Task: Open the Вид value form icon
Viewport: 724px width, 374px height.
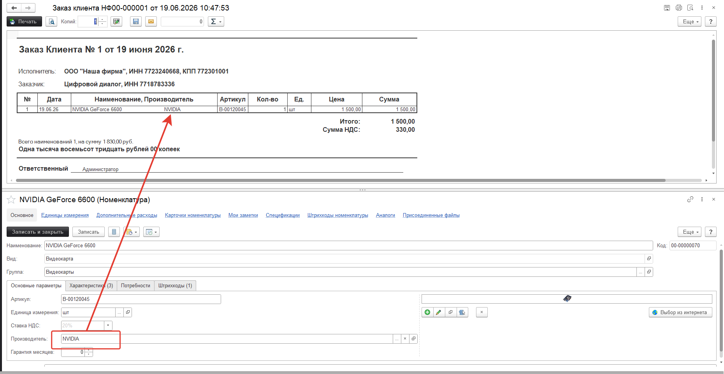Action: click(x=649, y=259)
